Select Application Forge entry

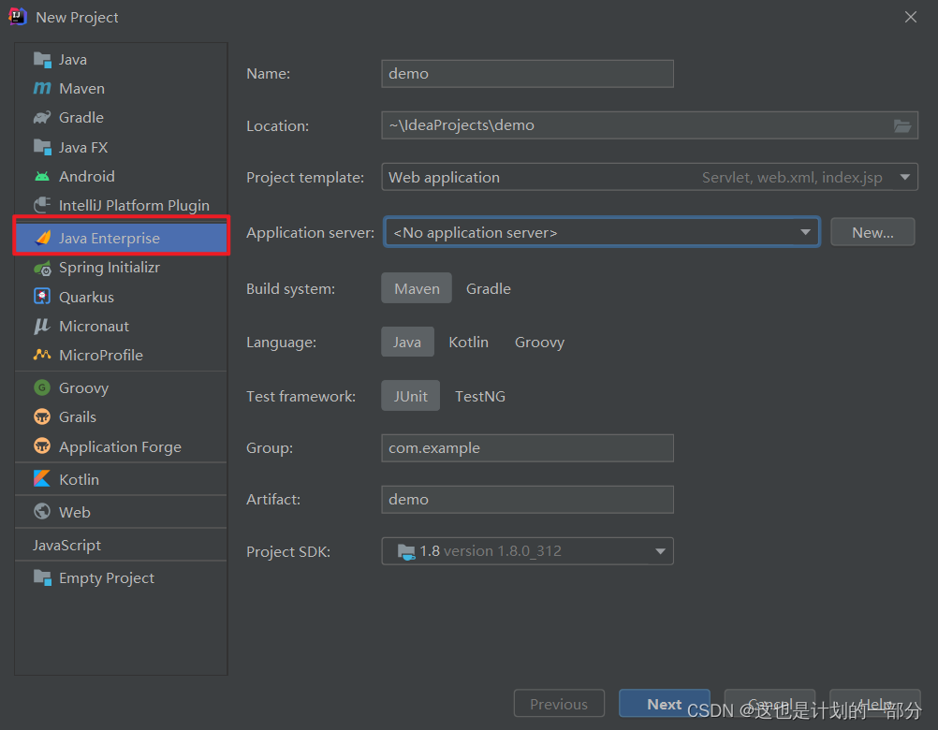[121, 446]
